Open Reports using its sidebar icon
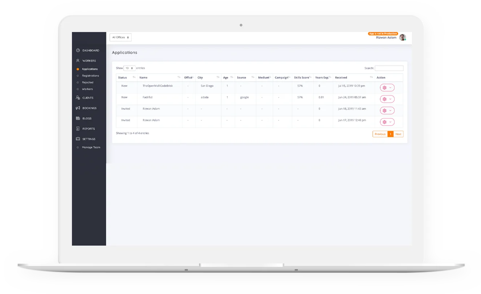 pos(78,129)
